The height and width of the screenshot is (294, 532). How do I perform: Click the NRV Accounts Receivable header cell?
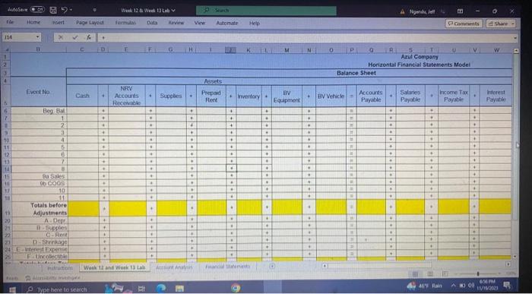[x=127, y=96]
